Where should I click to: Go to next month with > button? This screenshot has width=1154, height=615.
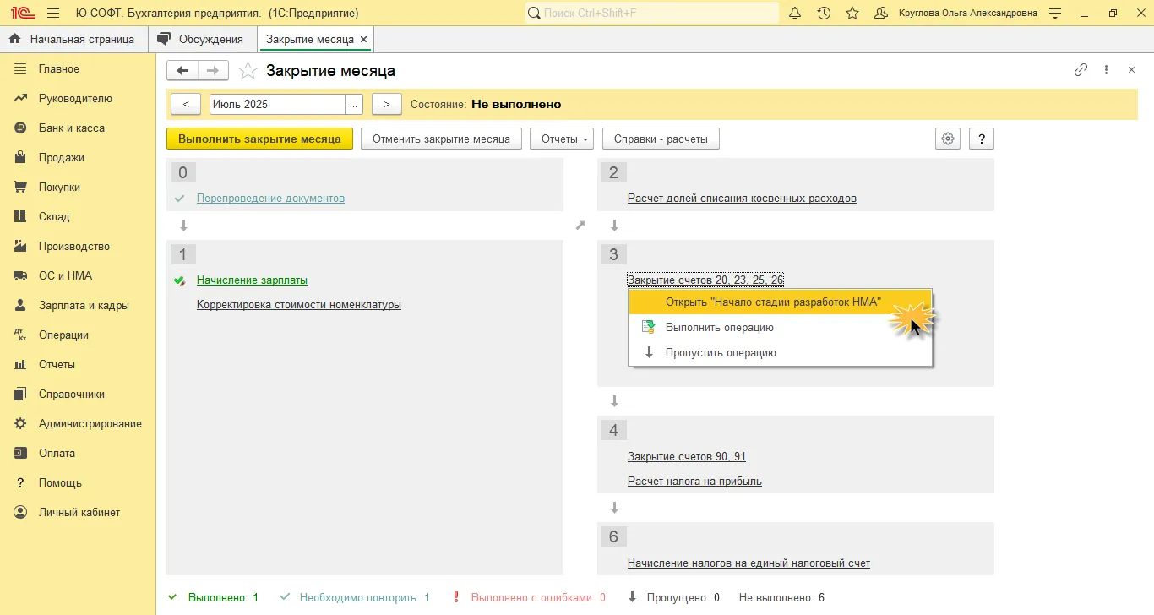pos(386,104)
